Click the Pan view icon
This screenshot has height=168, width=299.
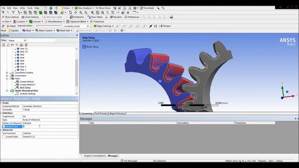76,13
